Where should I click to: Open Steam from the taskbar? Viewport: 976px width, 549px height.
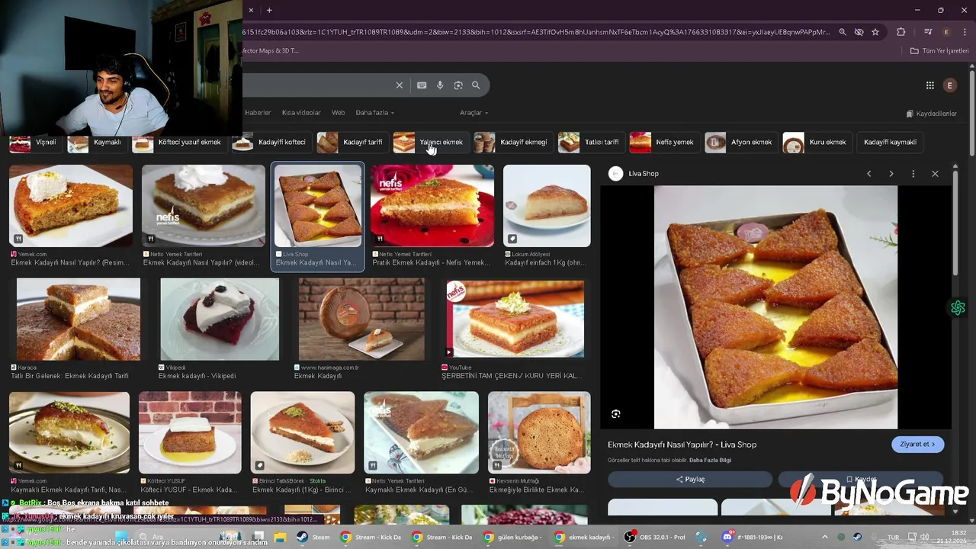313,537
